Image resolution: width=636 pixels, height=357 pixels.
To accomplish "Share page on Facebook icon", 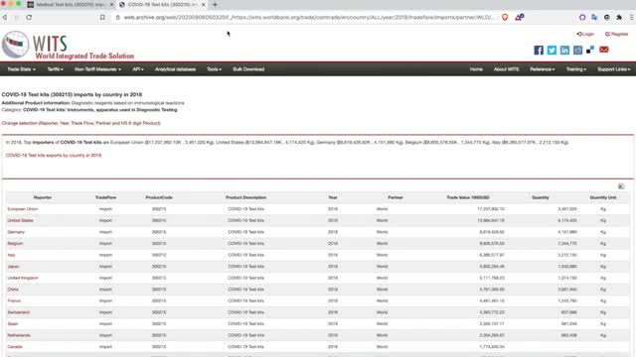I will (539, 50).
